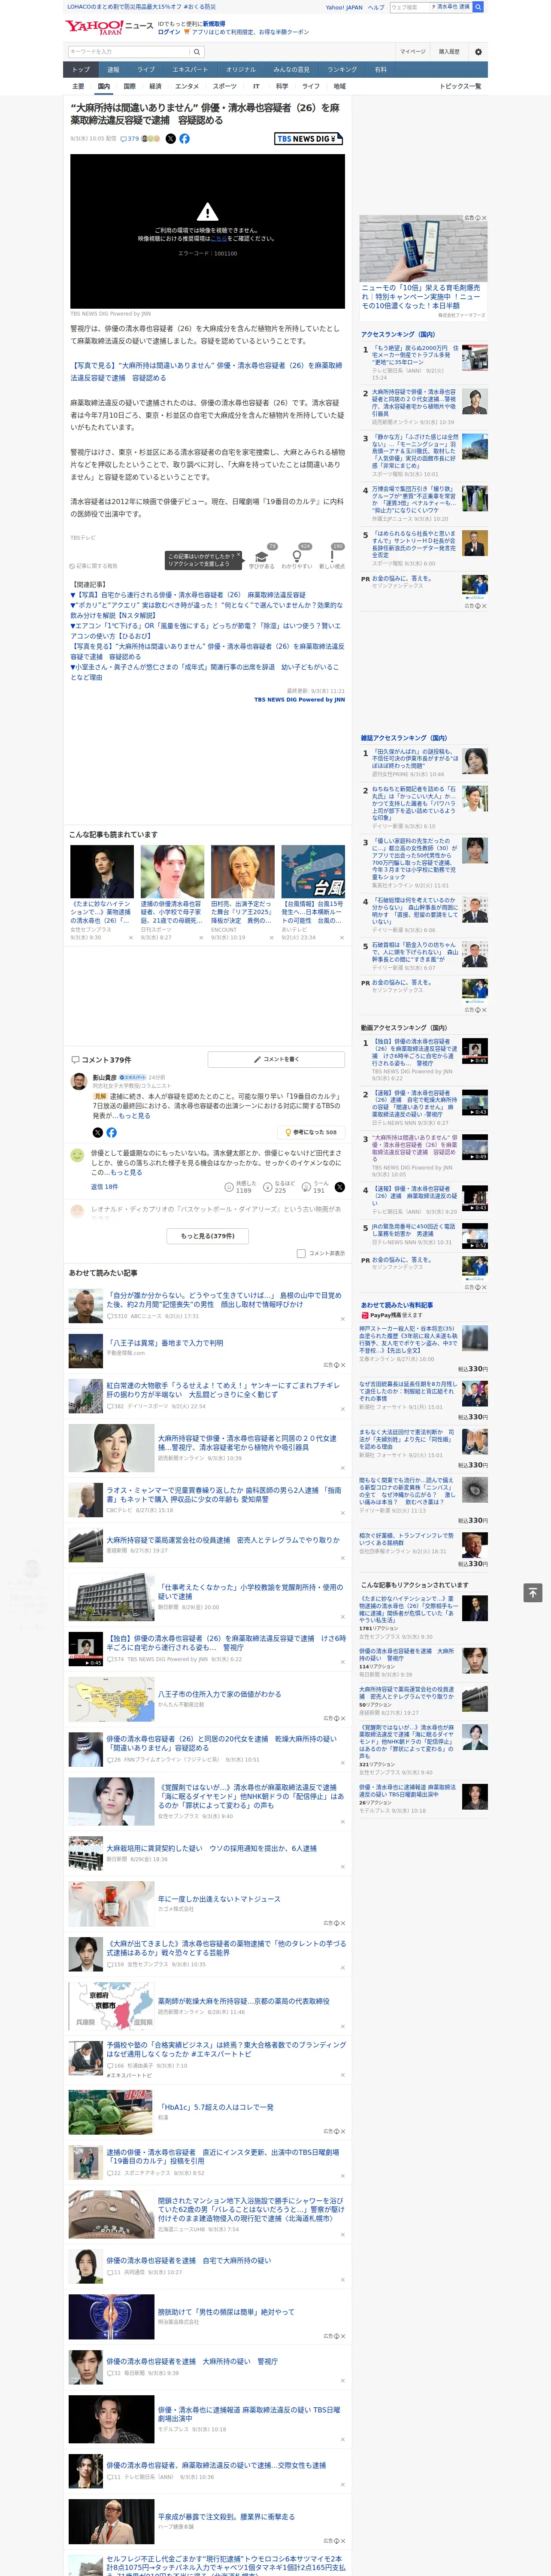
Task: Switch to the ランキング tab
Action: pyautogui.click(x=342, y=70)
